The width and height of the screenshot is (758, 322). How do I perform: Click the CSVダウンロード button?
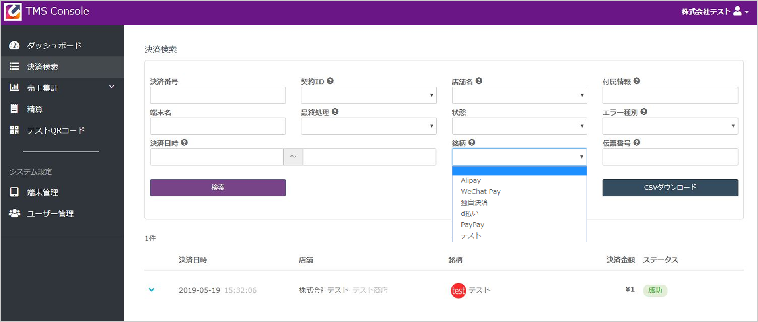pyautogui.click(x=670, y=188)
